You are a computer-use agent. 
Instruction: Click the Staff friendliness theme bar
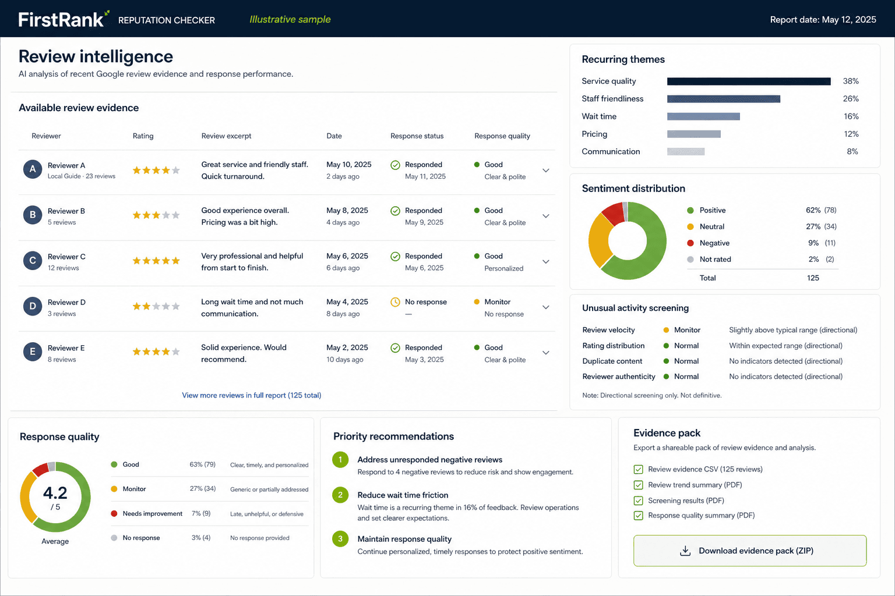[724, 99]
